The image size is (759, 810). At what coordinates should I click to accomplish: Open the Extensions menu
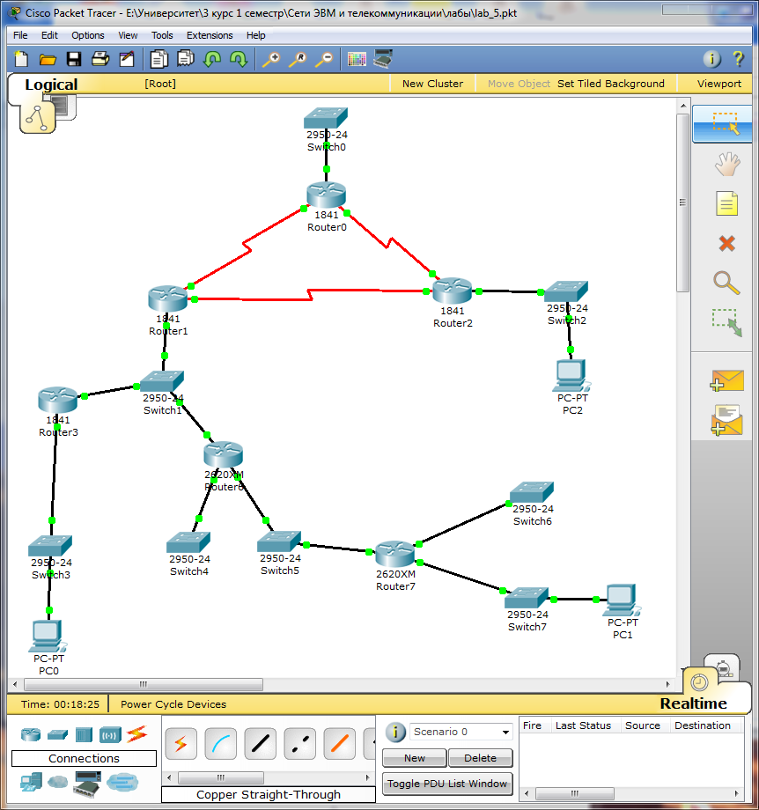[210, 35]
